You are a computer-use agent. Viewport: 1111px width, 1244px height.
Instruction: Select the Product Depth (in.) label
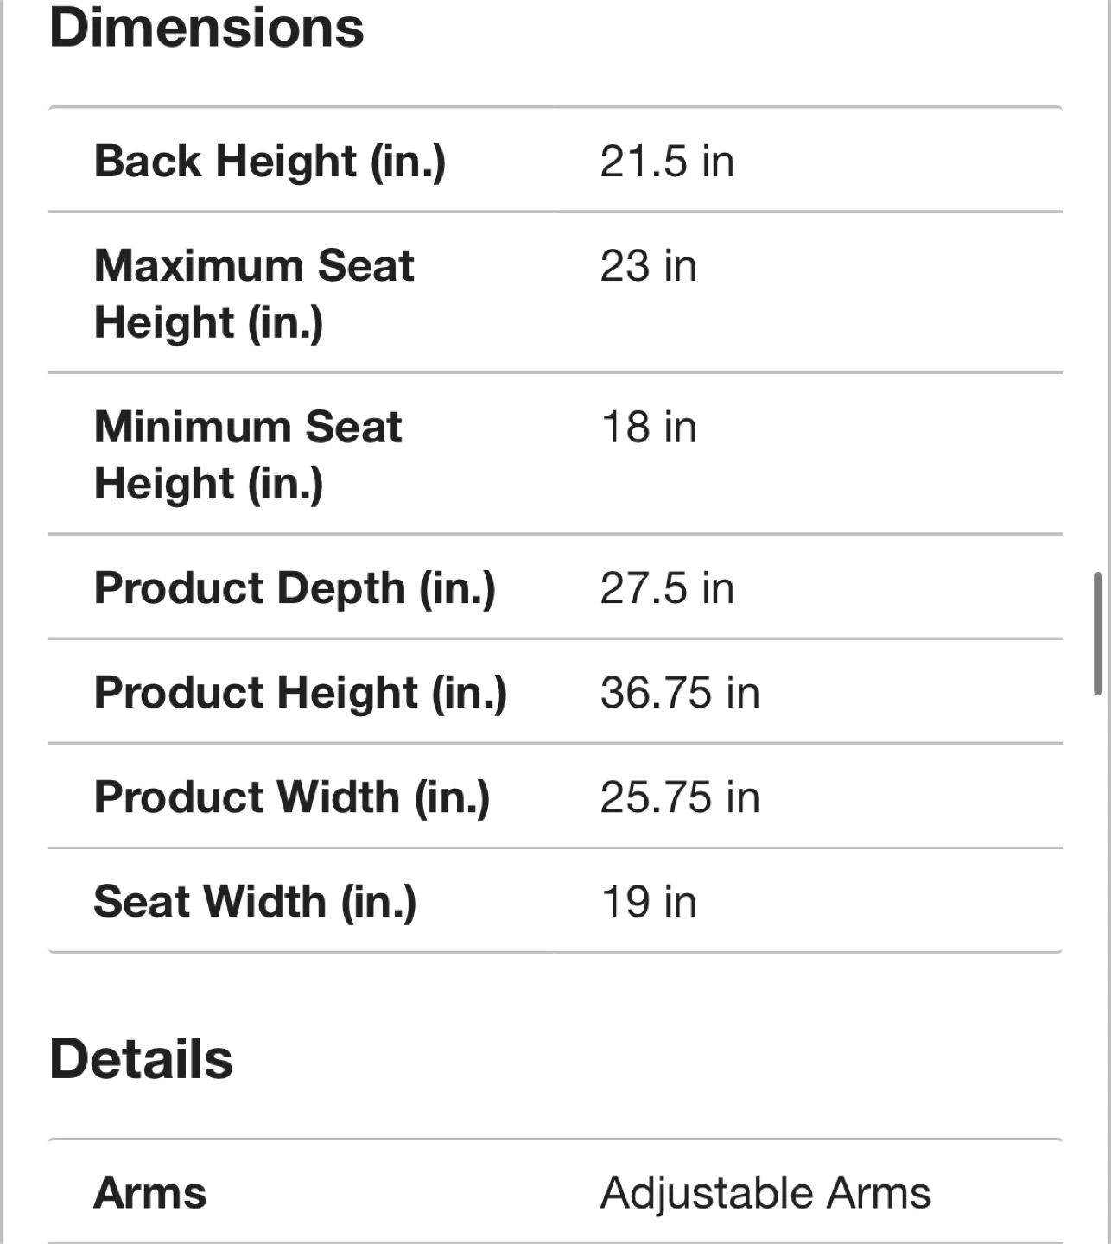(295, 588)
